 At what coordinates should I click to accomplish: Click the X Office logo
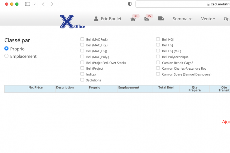(72, 22)
